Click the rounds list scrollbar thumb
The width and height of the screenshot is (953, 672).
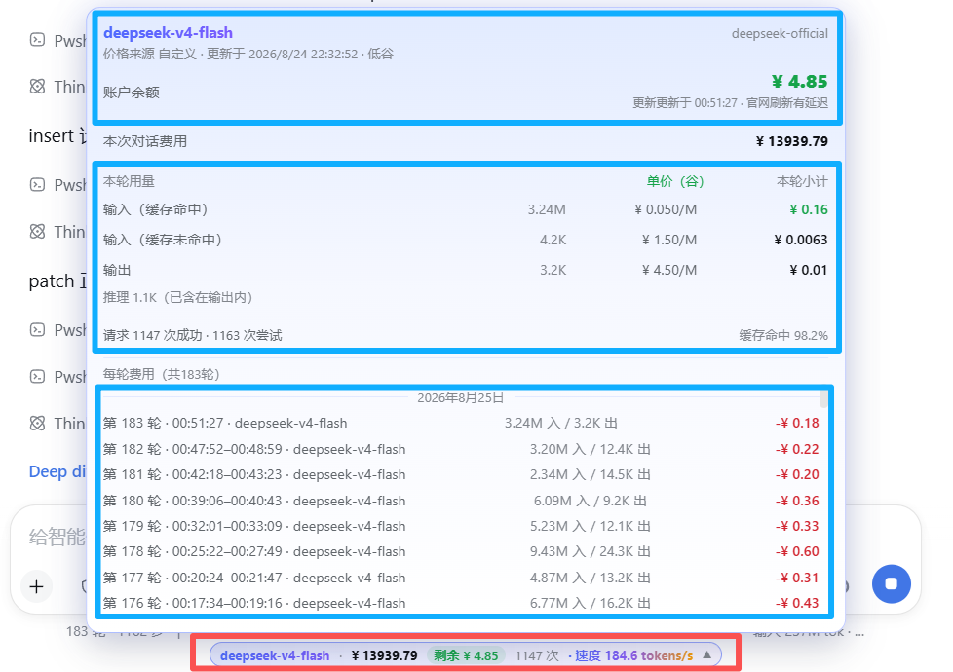tap(823, 398)
